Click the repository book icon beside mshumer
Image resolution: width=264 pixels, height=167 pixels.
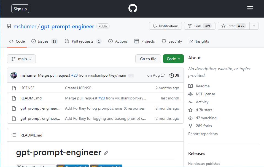tap(9, 26)
